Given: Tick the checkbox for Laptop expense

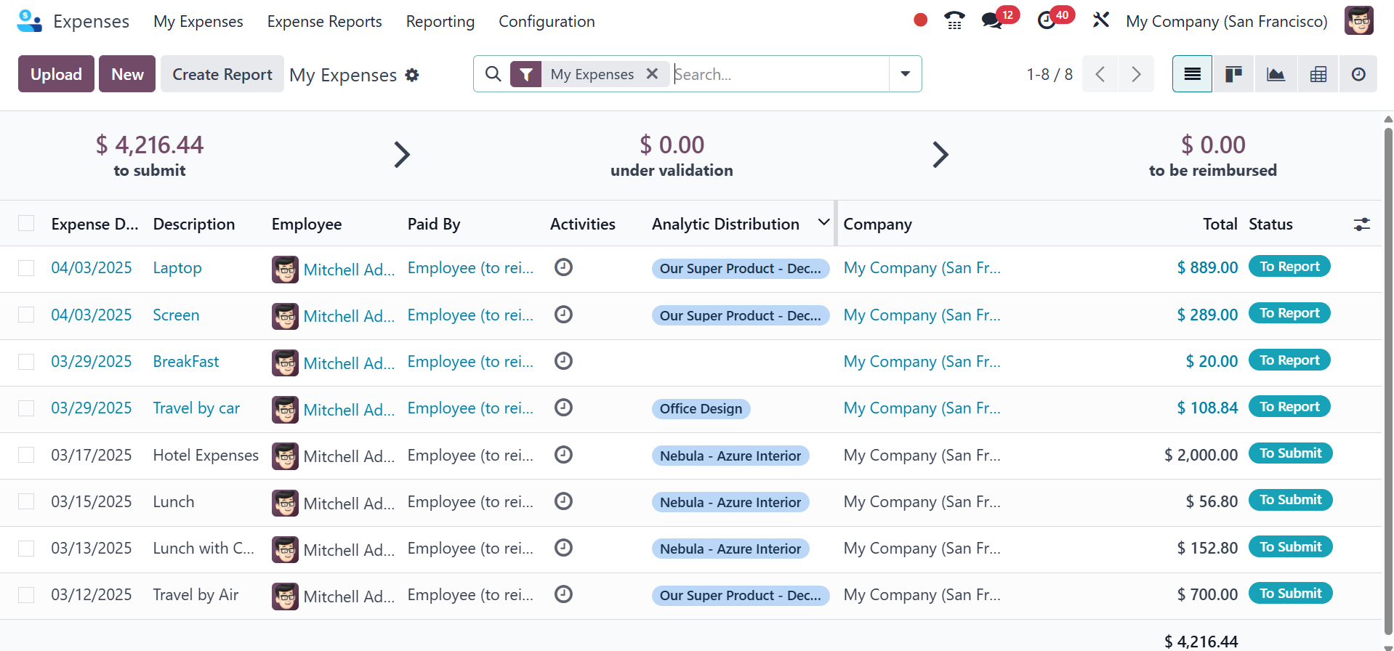Looking at the screenshot, I should (26, 268).
